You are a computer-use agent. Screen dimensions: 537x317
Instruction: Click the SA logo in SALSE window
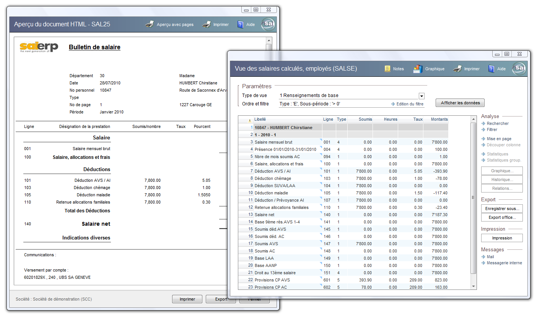tap(520, 68)
